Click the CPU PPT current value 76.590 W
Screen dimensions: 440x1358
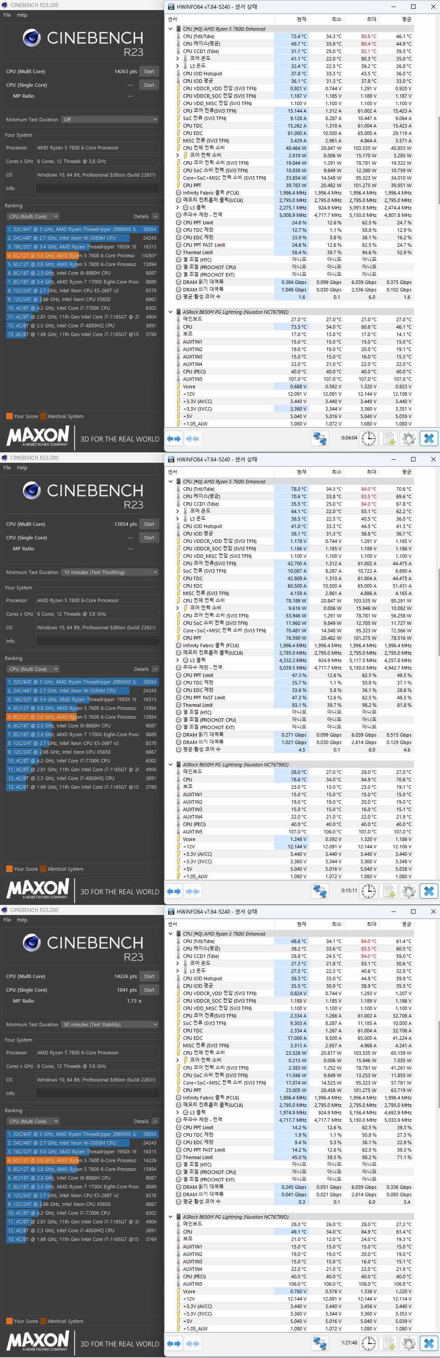(296, 637)
